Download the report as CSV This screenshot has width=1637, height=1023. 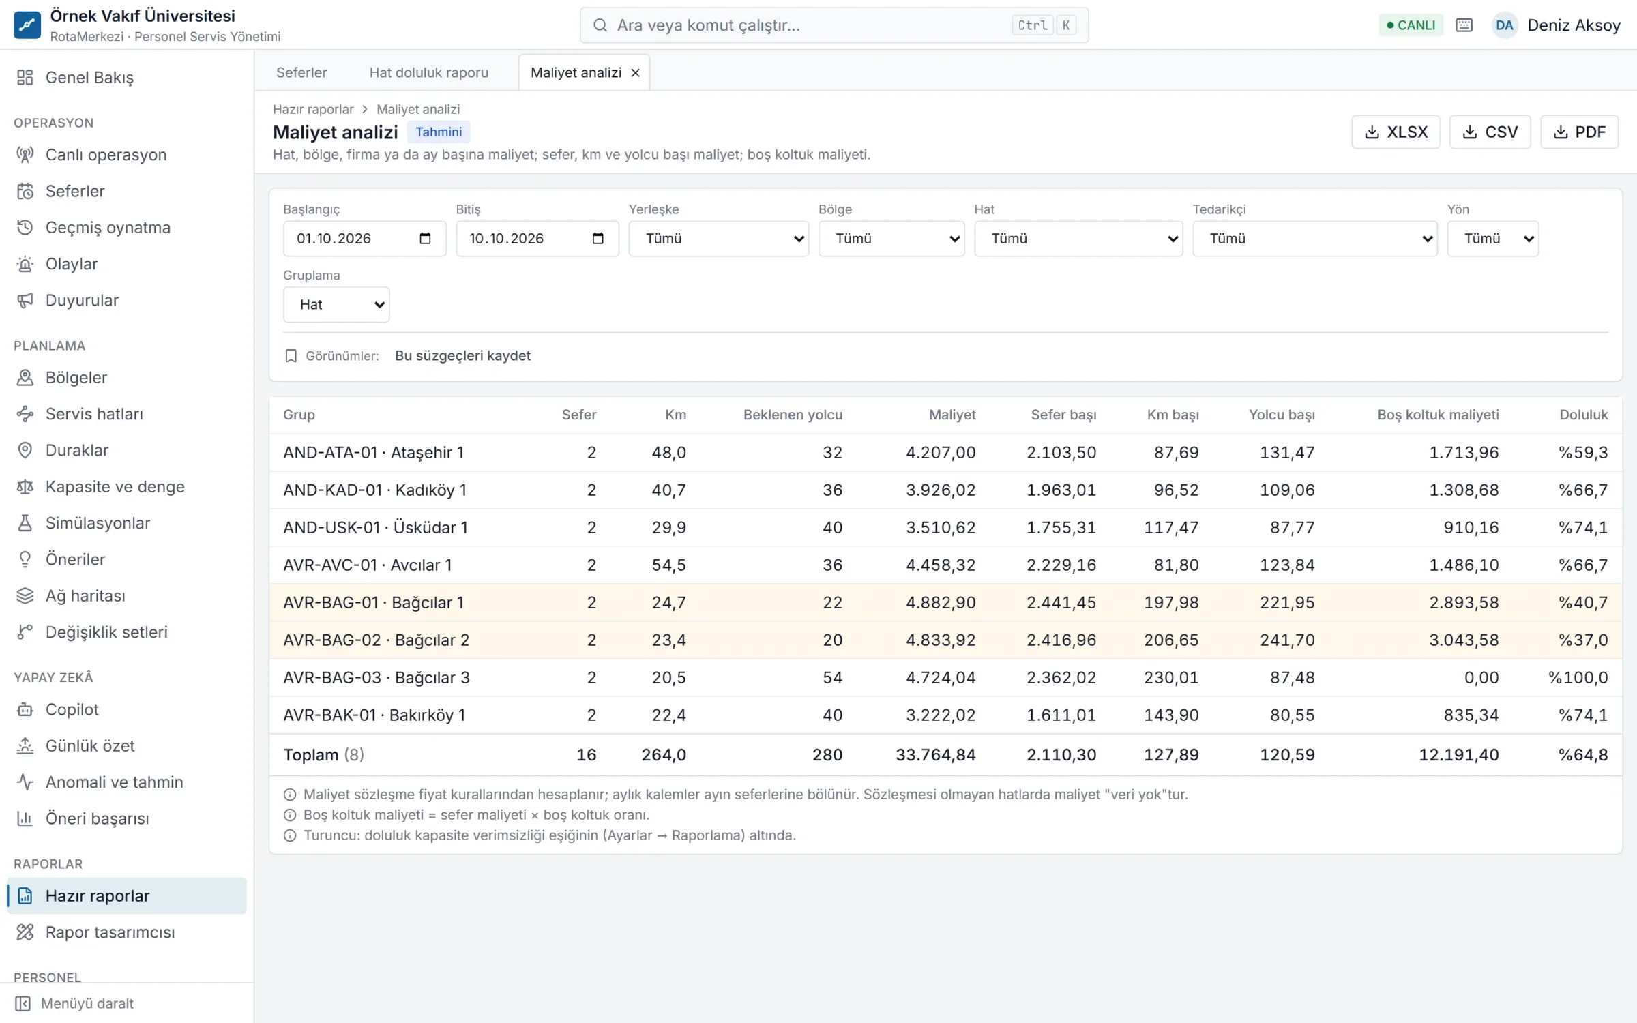pyautogui.click(x=1490, y=132)
